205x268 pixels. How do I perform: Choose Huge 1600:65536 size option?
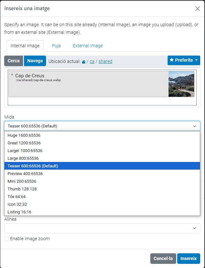click(24, 135)
